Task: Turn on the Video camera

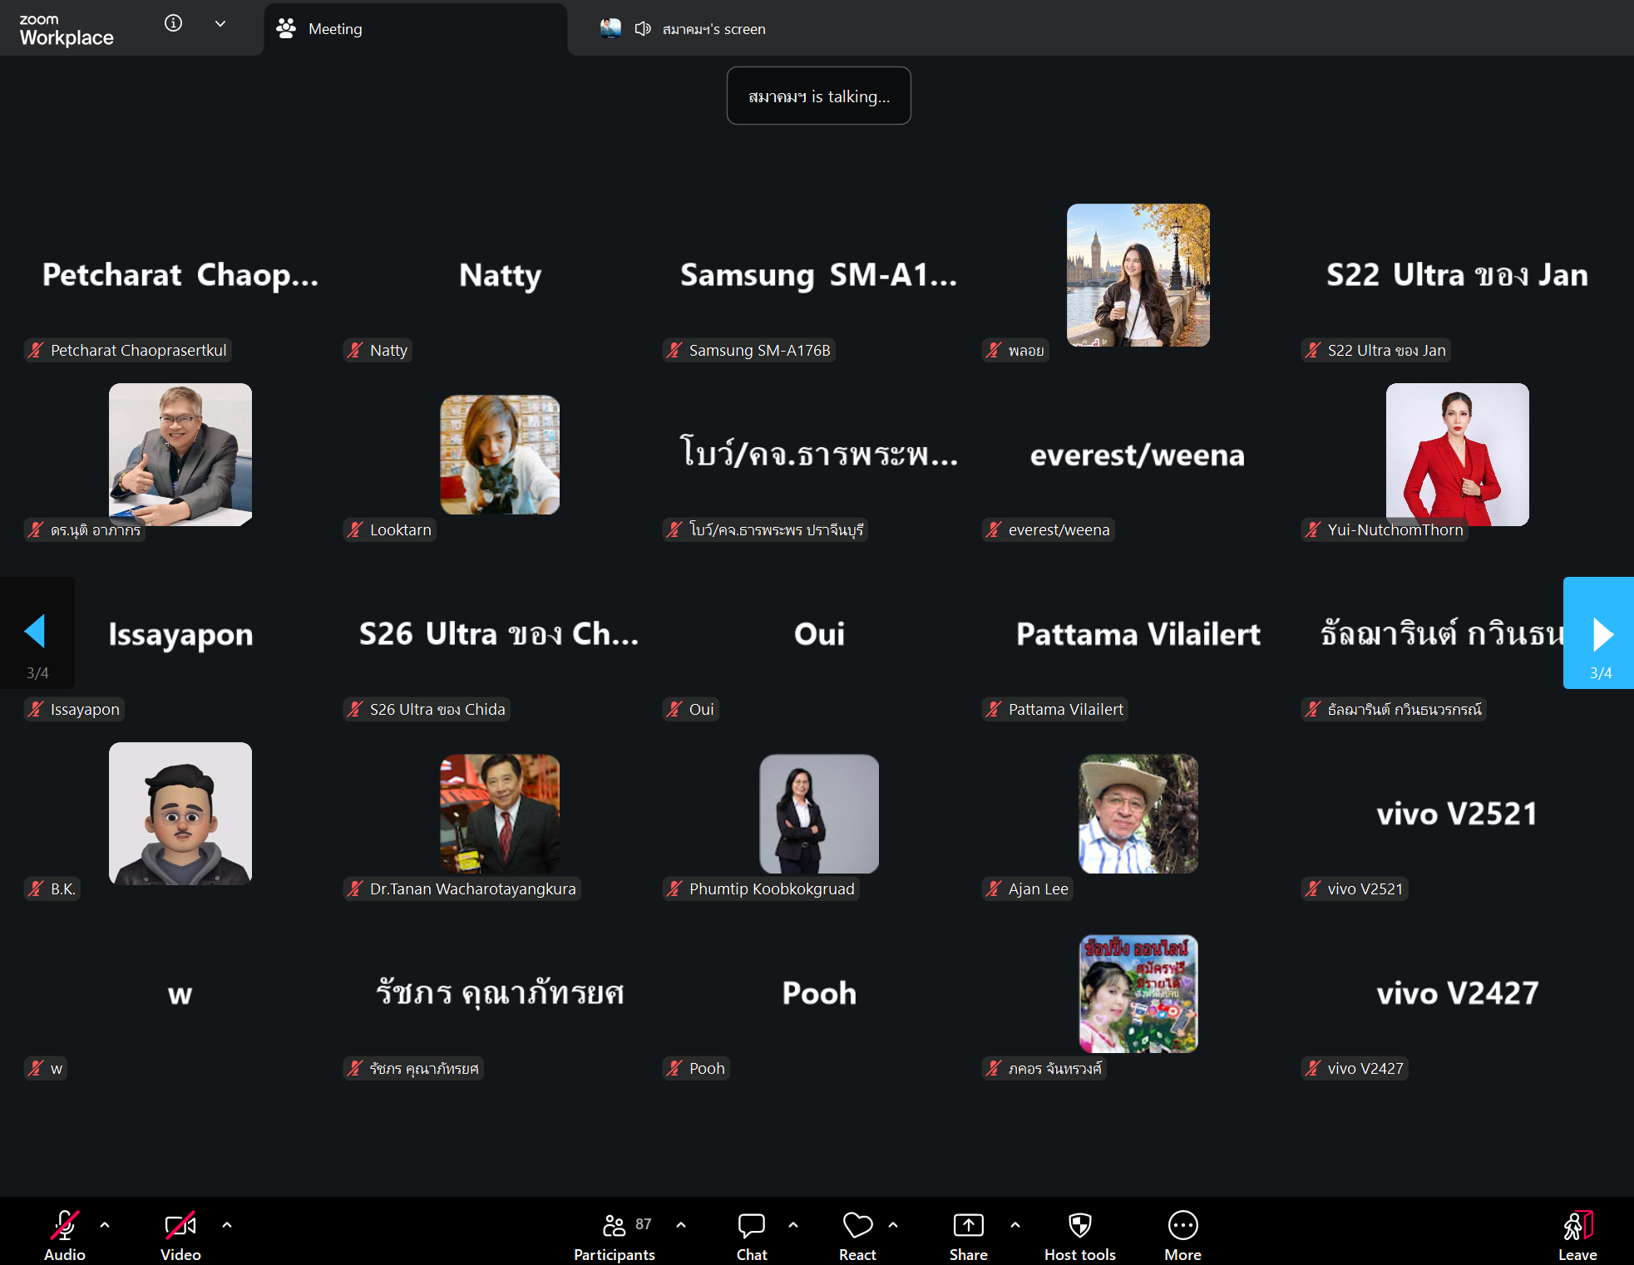Action: point(180,1225)
